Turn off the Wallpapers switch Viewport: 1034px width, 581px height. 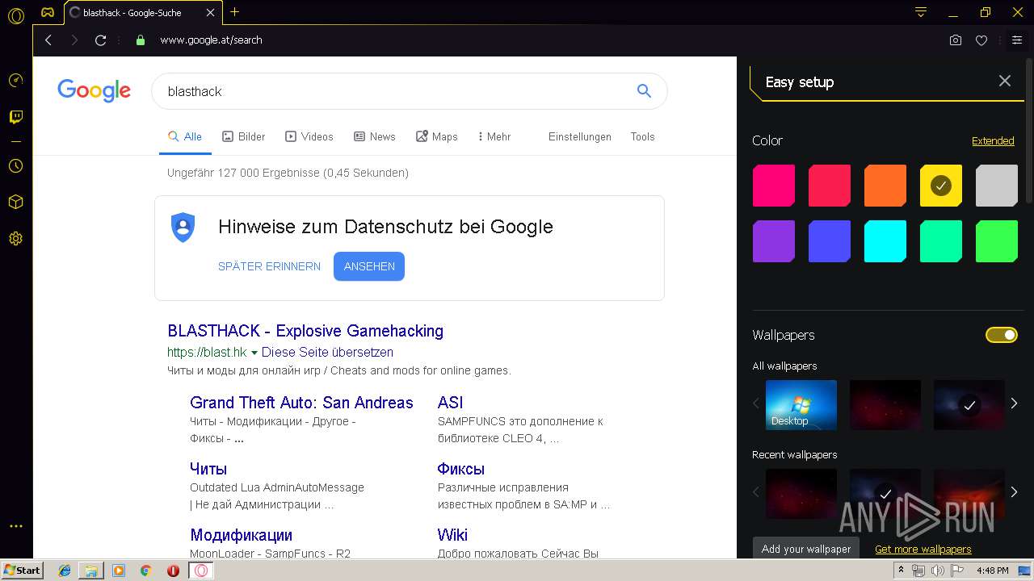click(x=1002, y=335)
